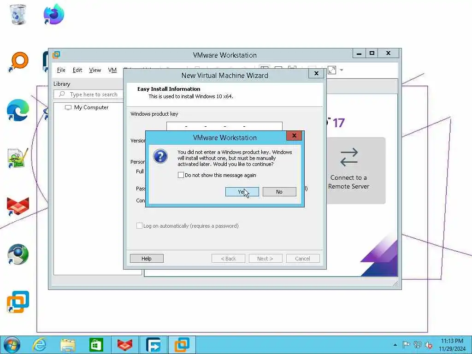
Task: Click Cancel in the New VM Wizard
Action: coord(303,259)
